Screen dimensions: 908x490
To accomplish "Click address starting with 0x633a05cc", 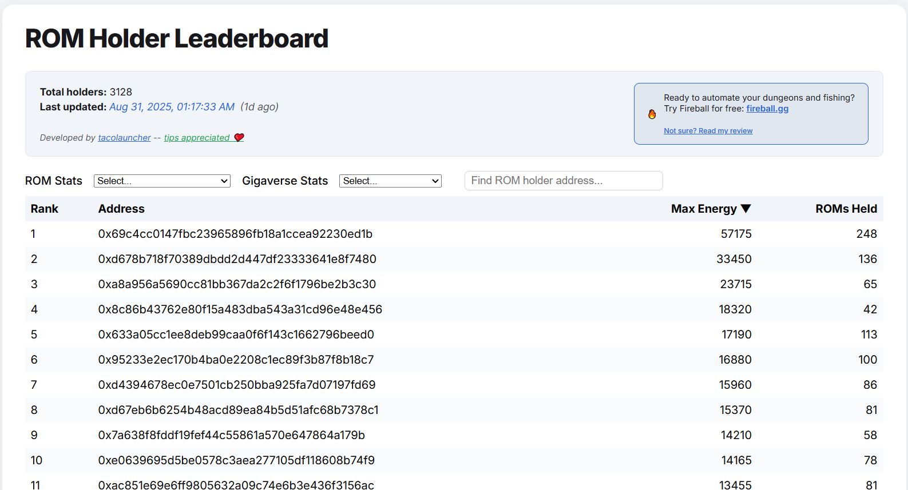I will click(236, 334).
